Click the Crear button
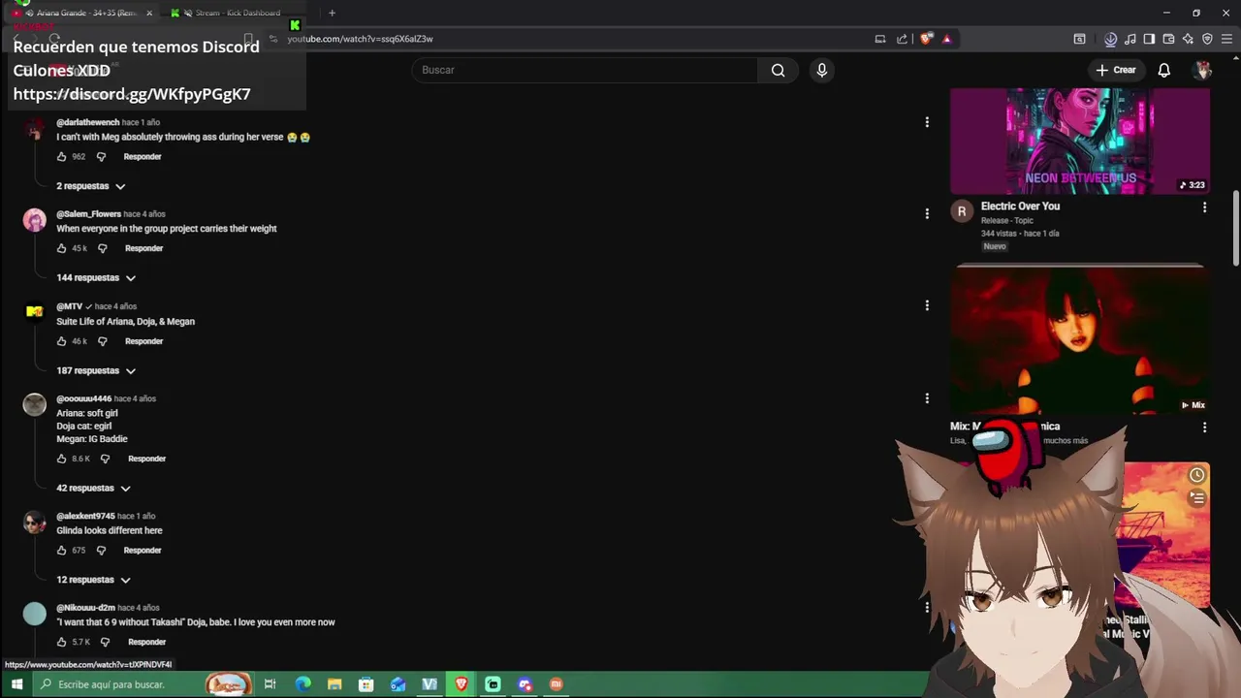This screenshot has width=1241, height=698. [x=1115, y=70]
